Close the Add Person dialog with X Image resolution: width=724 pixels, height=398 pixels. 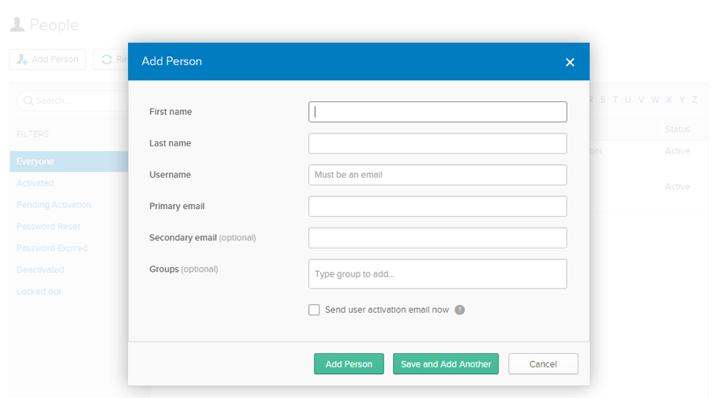(570, 62)
